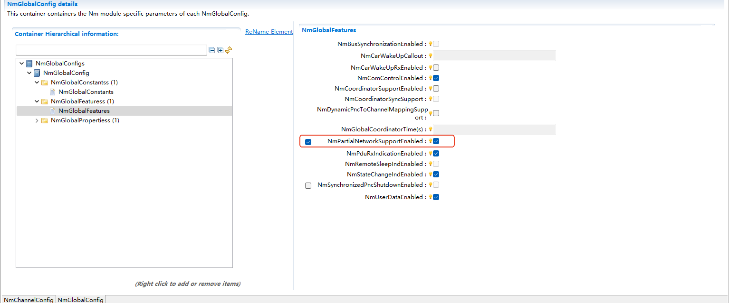Screen dimensions: 729x303
Task: Expand all tree nodes using the plus icon
Action: (221, 50)
